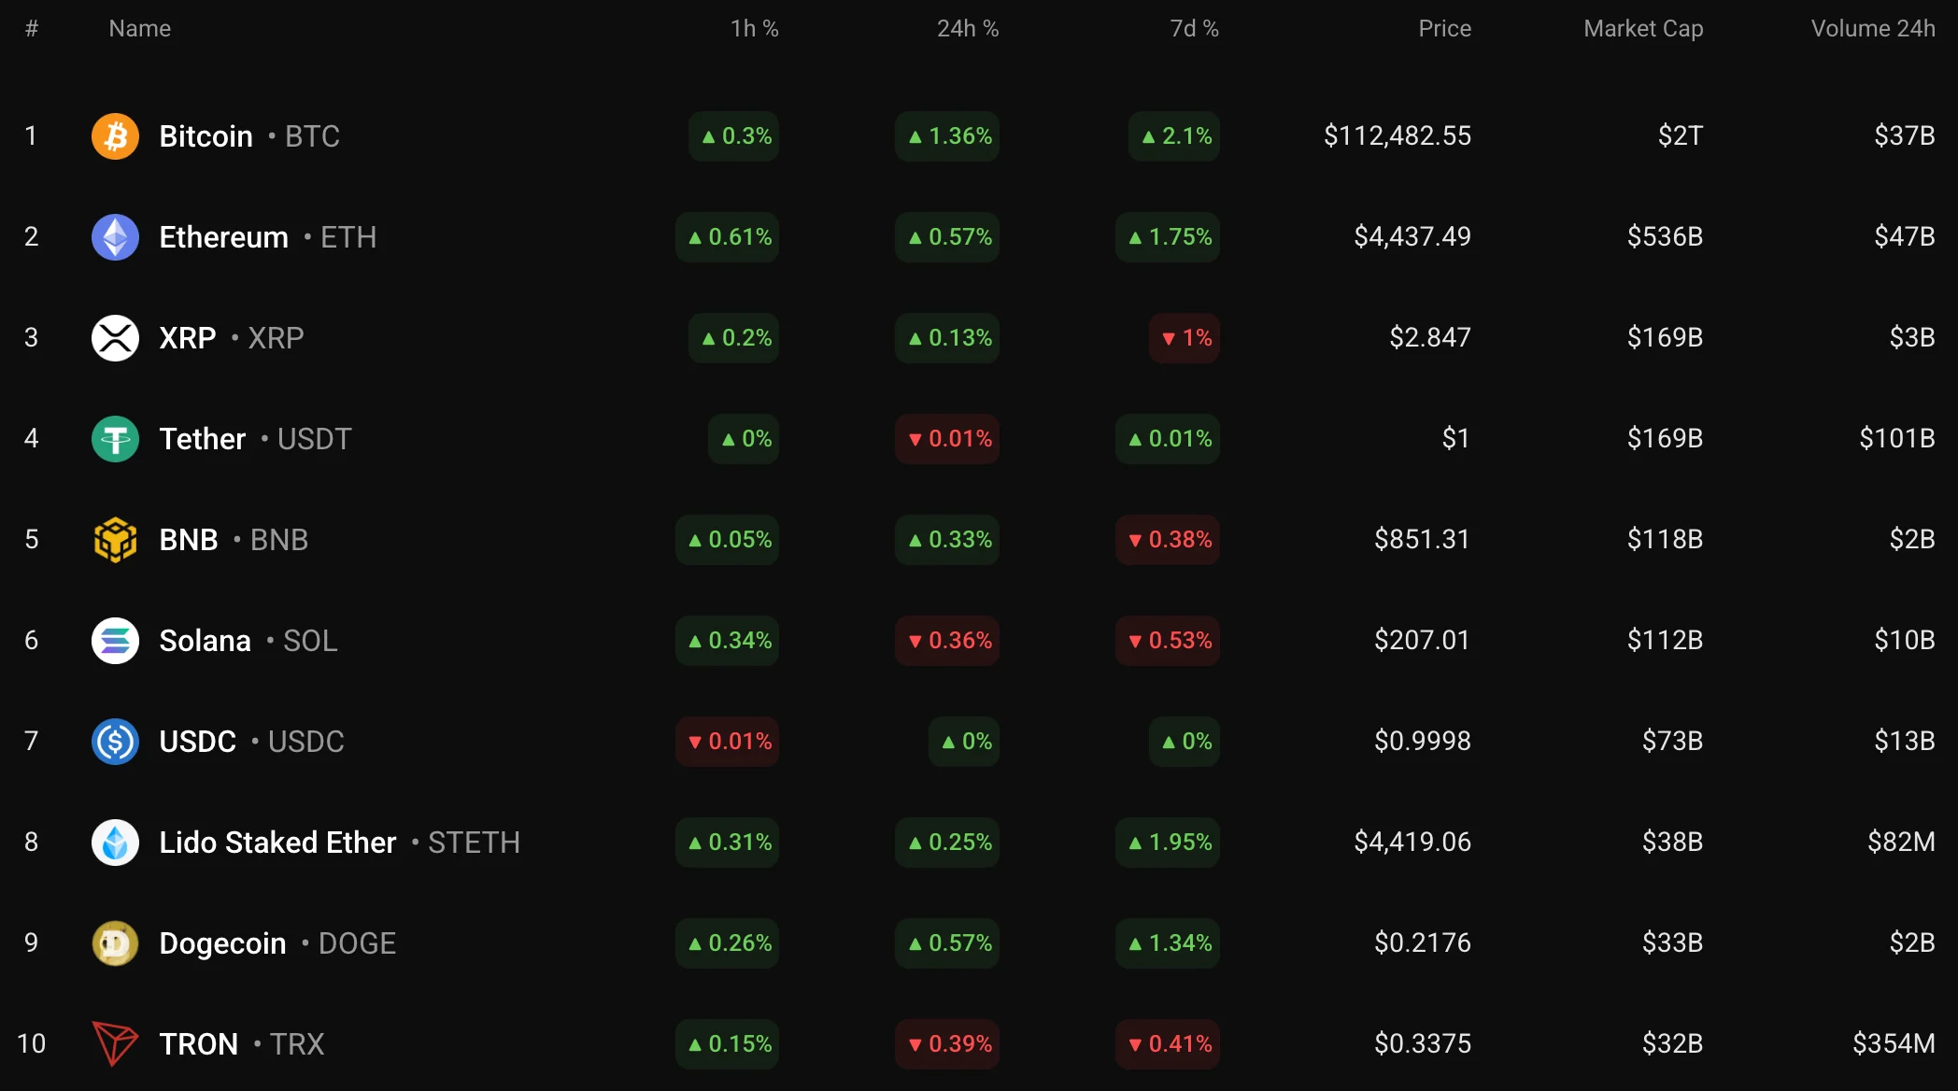Sort by the Price column header
Image resolution: width=1958 pixels, height=1091 pixels.
click(x=1444, y=29)
